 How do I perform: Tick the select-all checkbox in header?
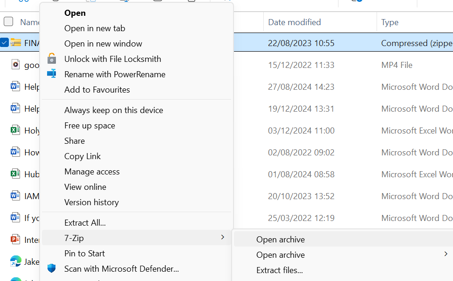click(x=8, y=21)
